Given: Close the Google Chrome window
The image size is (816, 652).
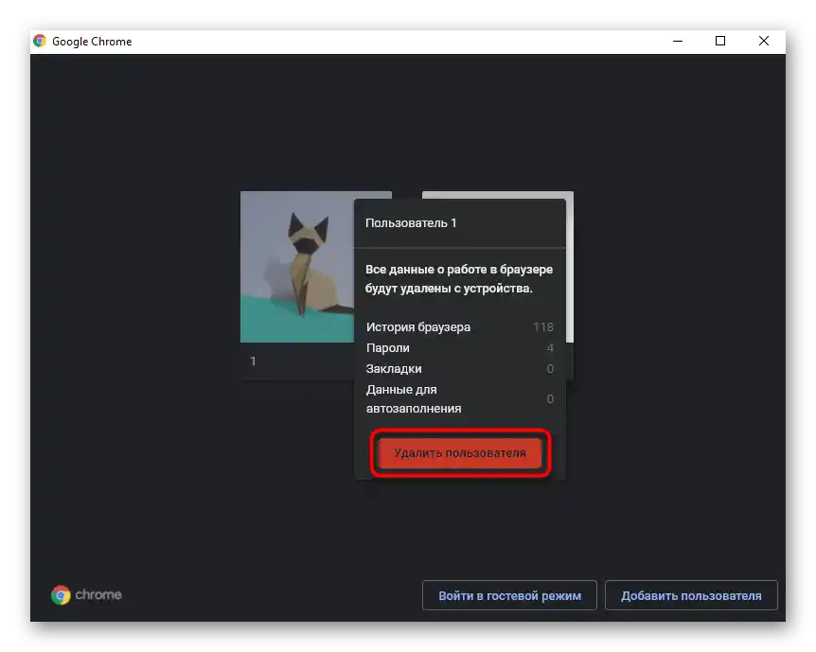Looking at the screenshot, I should point(763,41).
